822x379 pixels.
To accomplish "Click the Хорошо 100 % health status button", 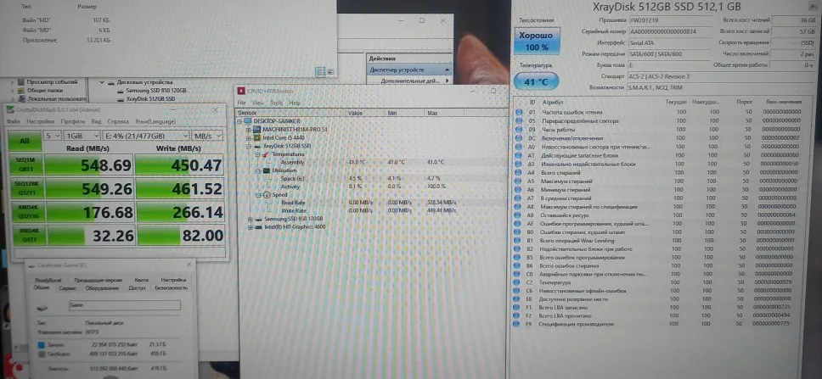I will pyautogui.click(x=537, y=42).
